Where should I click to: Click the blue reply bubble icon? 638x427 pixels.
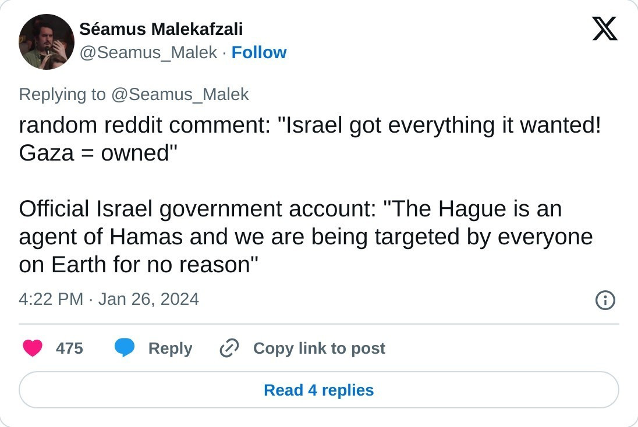pyautogui.click(x=125, y=348)
